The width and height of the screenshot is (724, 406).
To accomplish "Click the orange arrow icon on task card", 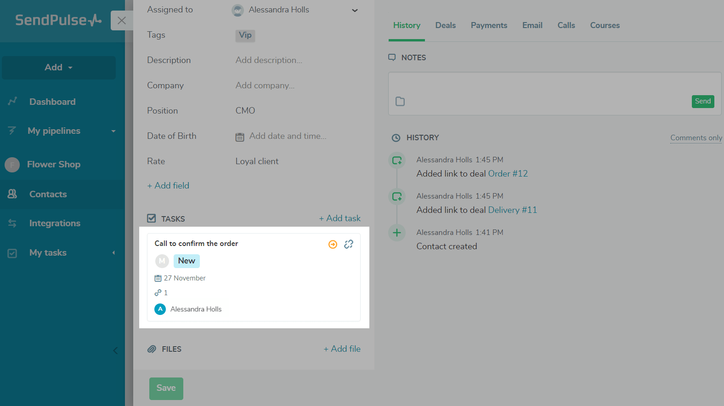I will (333, 244).
